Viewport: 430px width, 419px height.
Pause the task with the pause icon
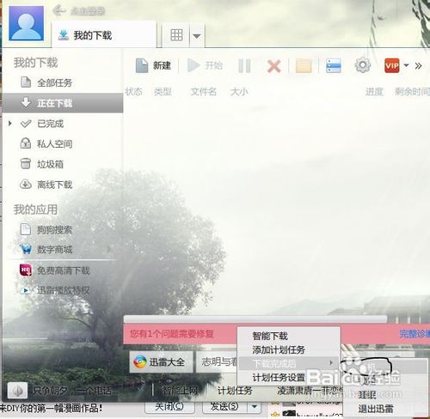pyautogui.click(x=244, y=66)
